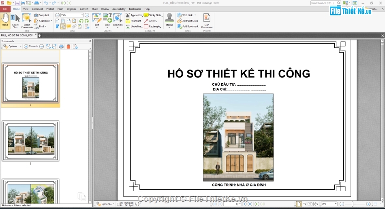Open the File menu
Image resolution: width=385 pixels, height=209 pixels.
click(x=5, y=9)
